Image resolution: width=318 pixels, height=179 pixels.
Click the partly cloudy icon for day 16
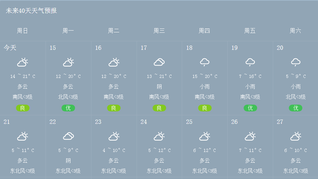click(114, 63)
